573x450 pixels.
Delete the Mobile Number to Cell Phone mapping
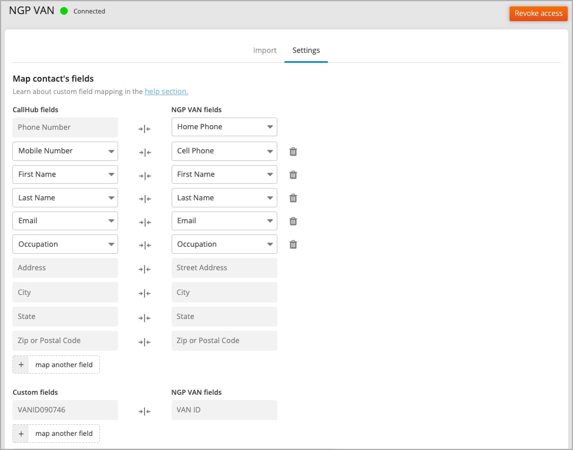click(x=293, y=151)
